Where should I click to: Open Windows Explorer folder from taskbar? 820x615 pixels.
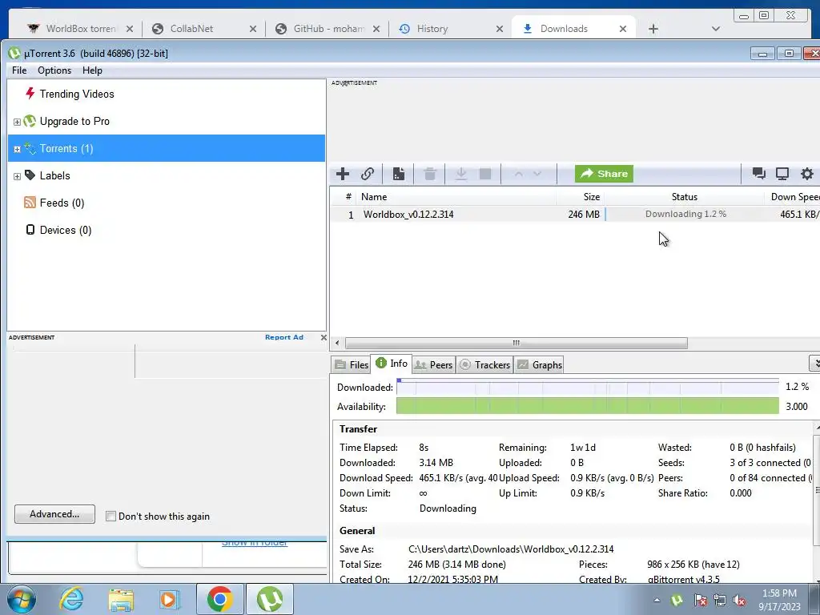[x=121, y=599]
